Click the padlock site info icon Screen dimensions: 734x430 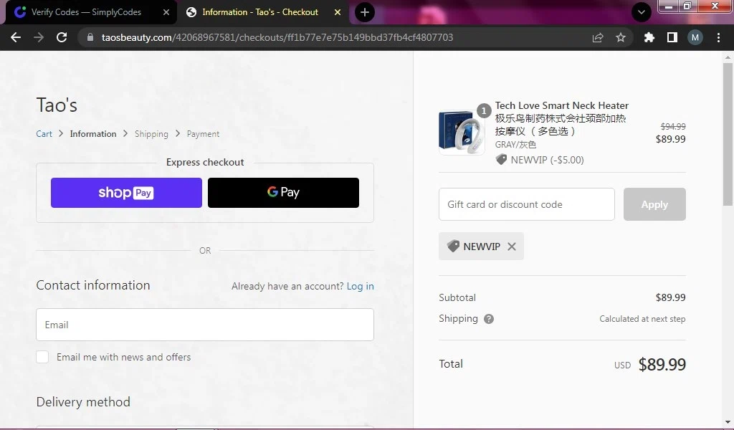click(90, 37)
